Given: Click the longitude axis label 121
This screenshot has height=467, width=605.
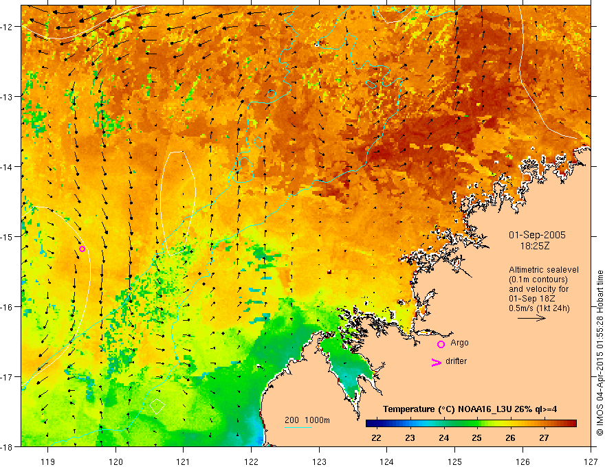Looking at the screenshot, I should [x=184, y=462].
